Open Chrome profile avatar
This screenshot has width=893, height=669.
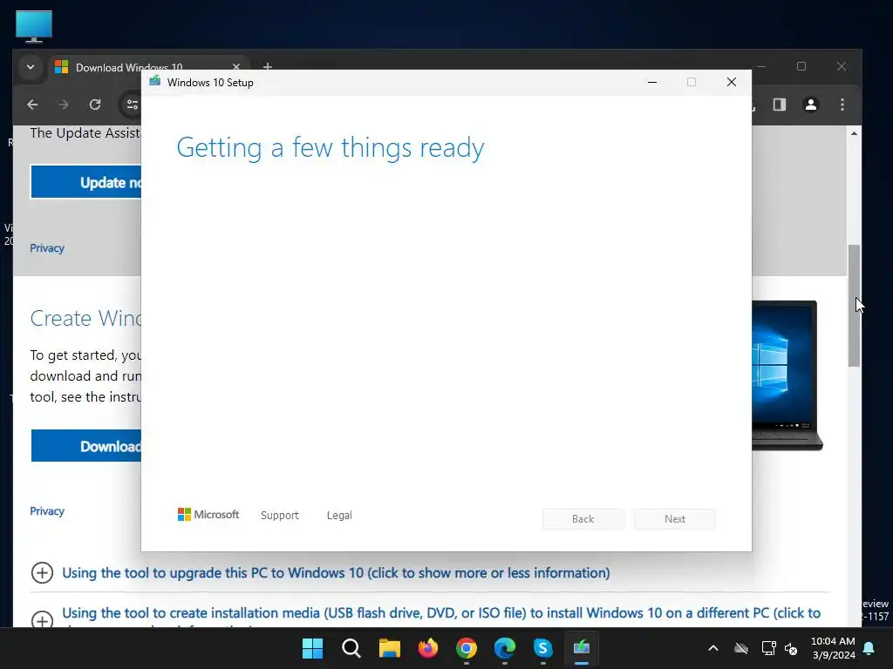point(810,105)
